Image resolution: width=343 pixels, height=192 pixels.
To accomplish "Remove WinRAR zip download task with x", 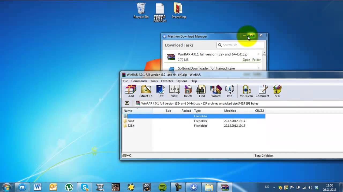I will [x=259, y=54].
